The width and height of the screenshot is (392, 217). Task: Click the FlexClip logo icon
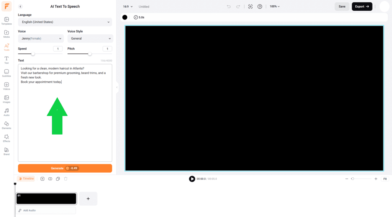(x=7, y=6)
